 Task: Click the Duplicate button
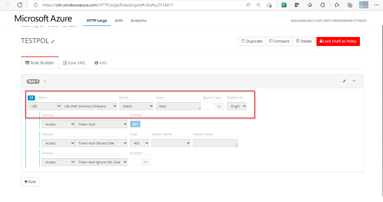tap(252, 41)
